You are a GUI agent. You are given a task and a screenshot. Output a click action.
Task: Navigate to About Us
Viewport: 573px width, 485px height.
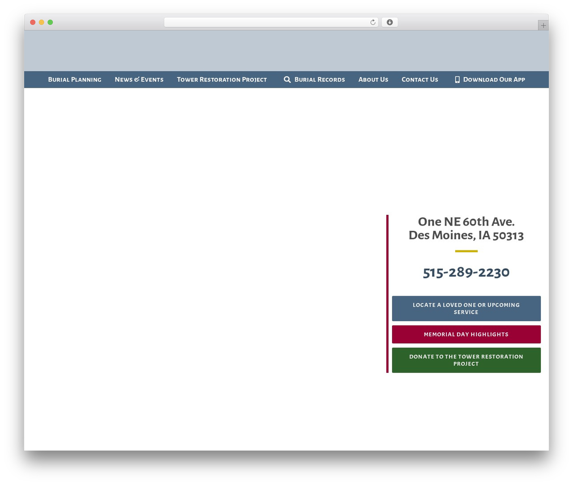373,80
